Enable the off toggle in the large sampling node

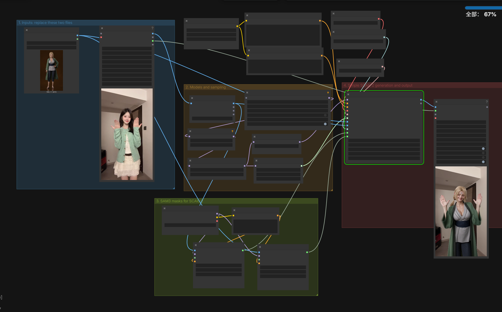(325, 115)
